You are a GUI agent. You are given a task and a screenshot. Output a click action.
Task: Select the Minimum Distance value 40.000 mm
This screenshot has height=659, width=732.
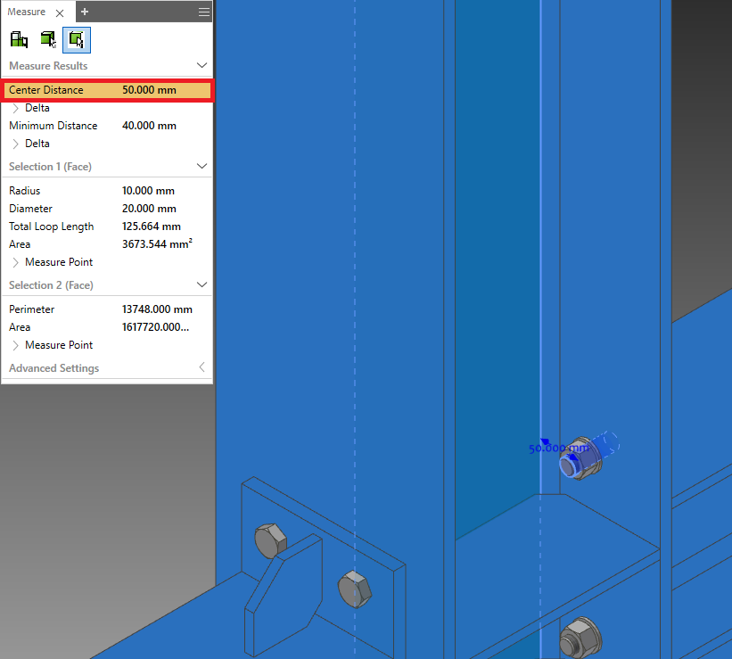coord(149,126)
